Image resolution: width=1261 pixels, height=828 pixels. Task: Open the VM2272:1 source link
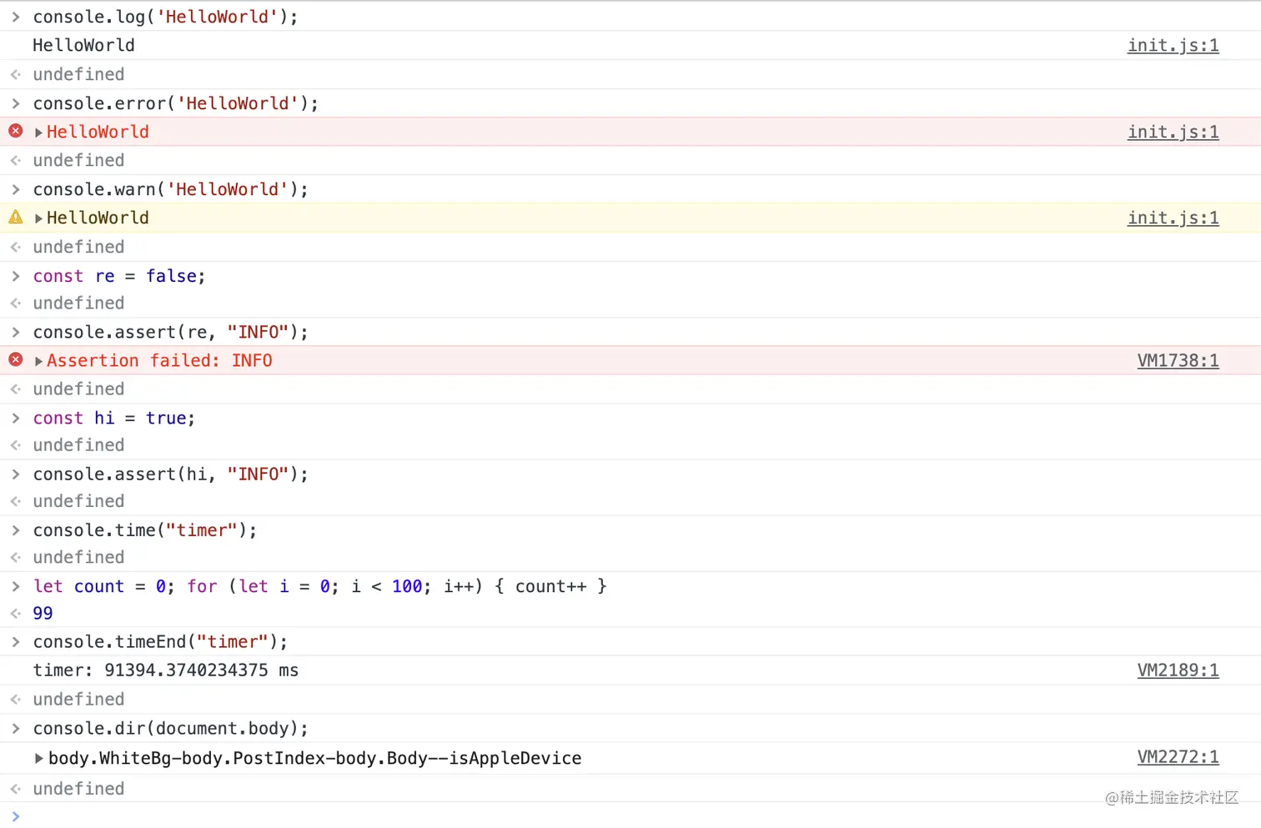click(1178, 756)
